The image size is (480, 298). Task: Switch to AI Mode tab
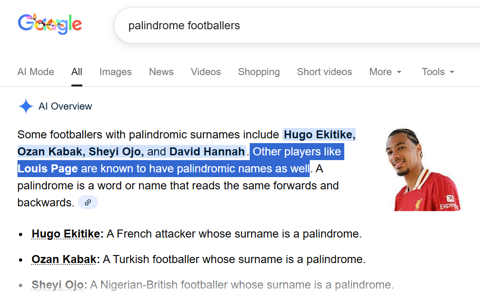(36, 72)
